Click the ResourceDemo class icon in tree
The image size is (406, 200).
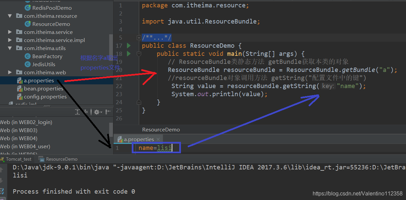coord(28,24)
